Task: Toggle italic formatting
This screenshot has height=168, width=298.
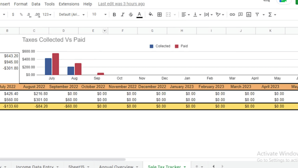Action: [x=123, y=14]
